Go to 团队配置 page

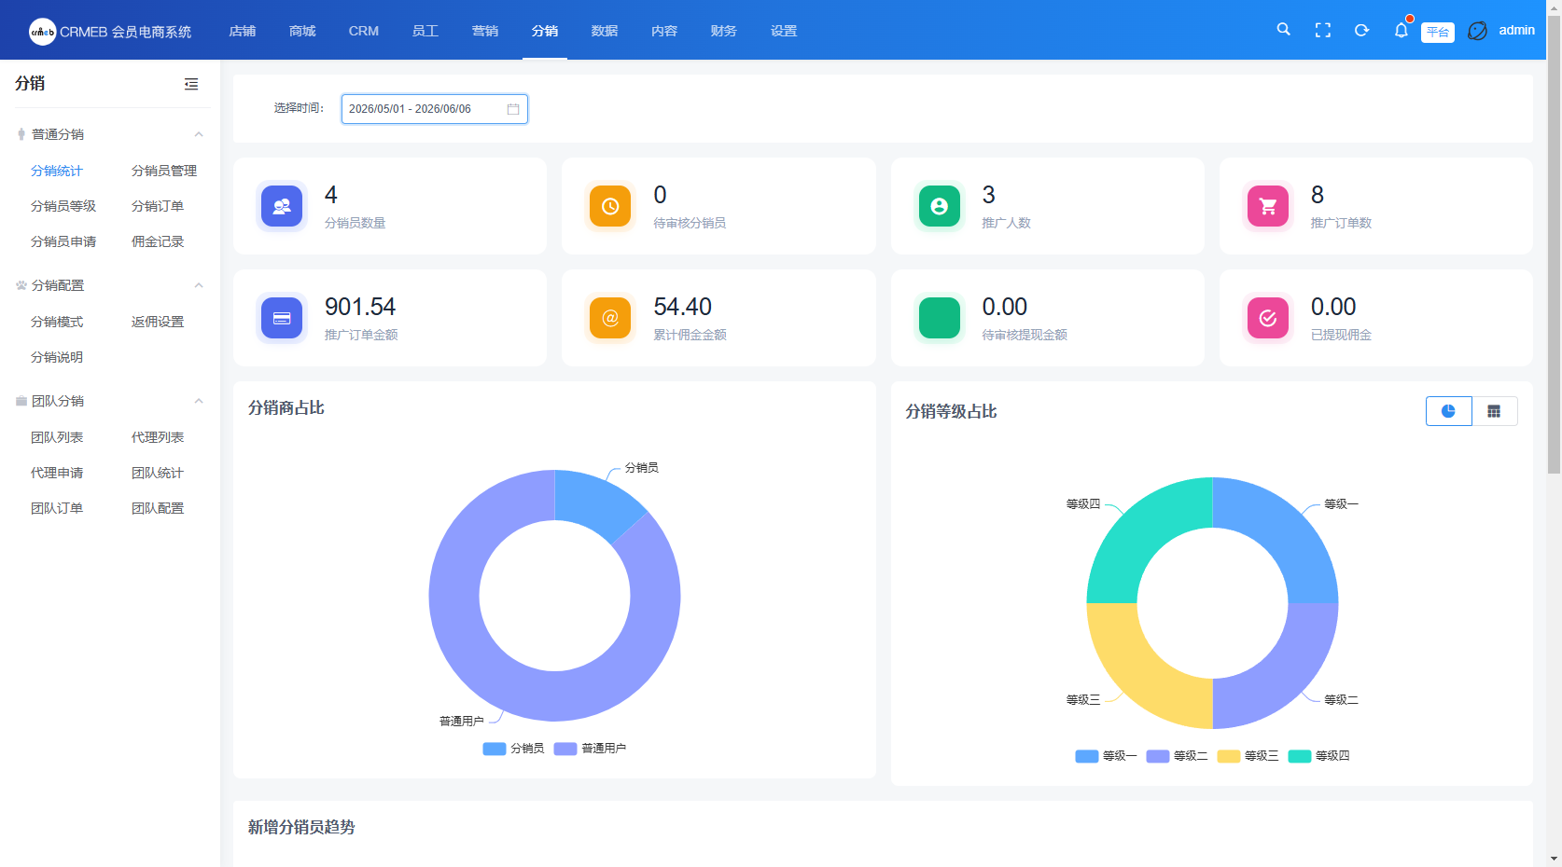(x=158, y=508)
